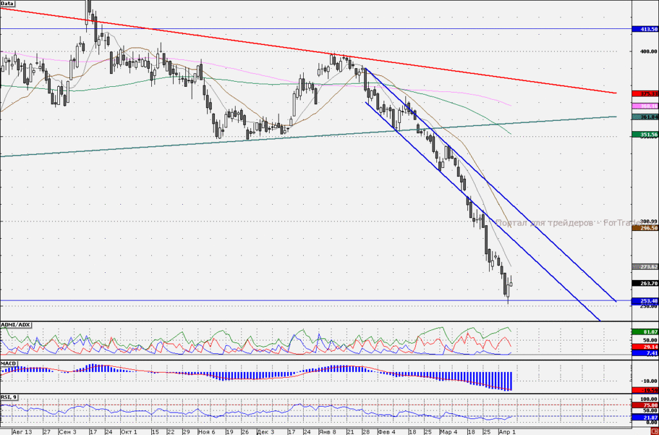Screen dimensions: 659x435
Task: Click the green 81.07 ADX value tag
Action: click(x=645, y=332)
